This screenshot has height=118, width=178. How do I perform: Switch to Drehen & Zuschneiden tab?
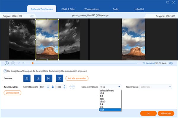(x=42, y=9)
